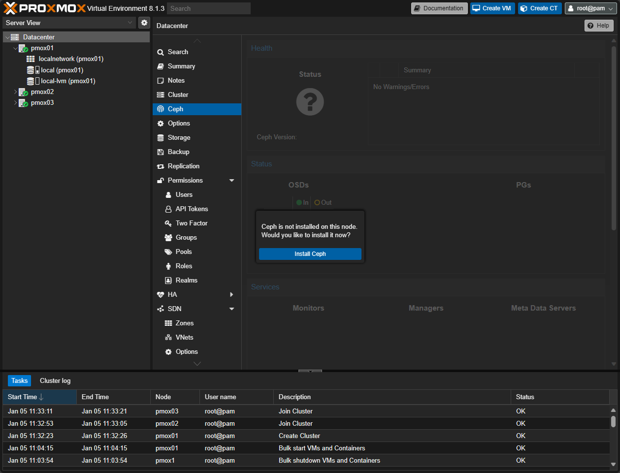Image resolution: width=620 pixels, height=473 pixels.
Task: Open Replication via its arrows icon
Action: tap(161, 166)
